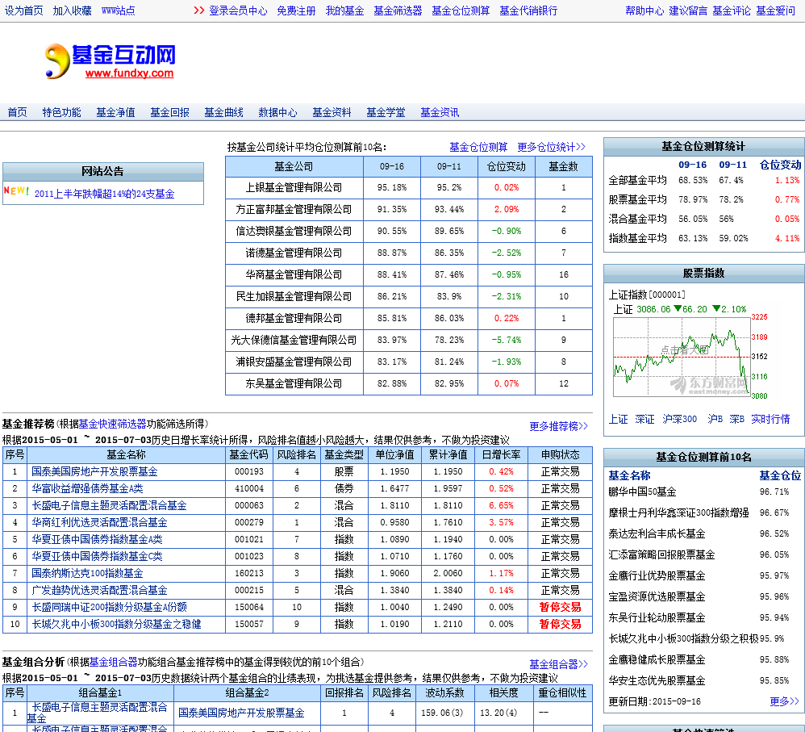Open 更多>> in 基金仓位测算前10名
The image size is (805, 732).
(785, 701)
